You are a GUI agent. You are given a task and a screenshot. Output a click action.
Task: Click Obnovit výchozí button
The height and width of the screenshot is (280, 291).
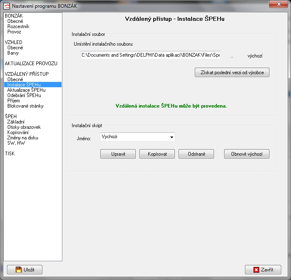point(247,154)
